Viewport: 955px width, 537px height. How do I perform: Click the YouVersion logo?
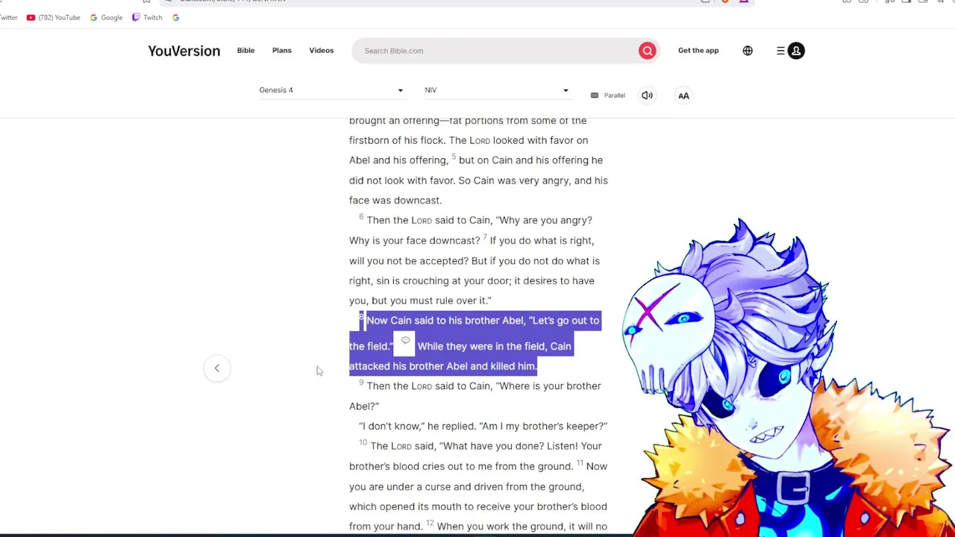tap(184, 51)
